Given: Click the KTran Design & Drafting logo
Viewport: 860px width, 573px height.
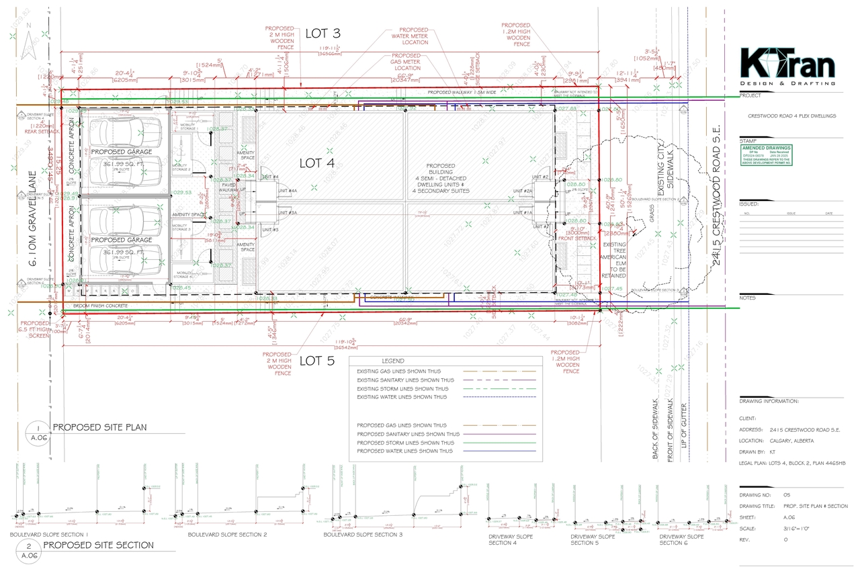Looking at the screenshot, I should 787,67.
